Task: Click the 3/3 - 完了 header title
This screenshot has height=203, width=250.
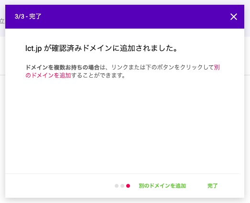Action: coord(28,17)
